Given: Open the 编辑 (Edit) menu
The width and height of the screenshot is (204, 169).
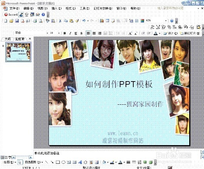Looking at the screenshot, I should coord(28,8).
